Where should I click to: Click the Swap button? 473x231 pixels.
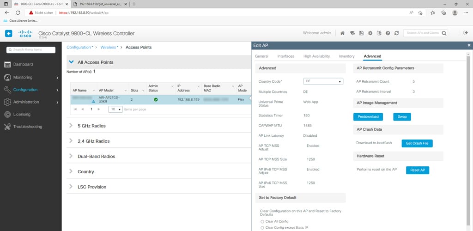[x=402, y=117]
